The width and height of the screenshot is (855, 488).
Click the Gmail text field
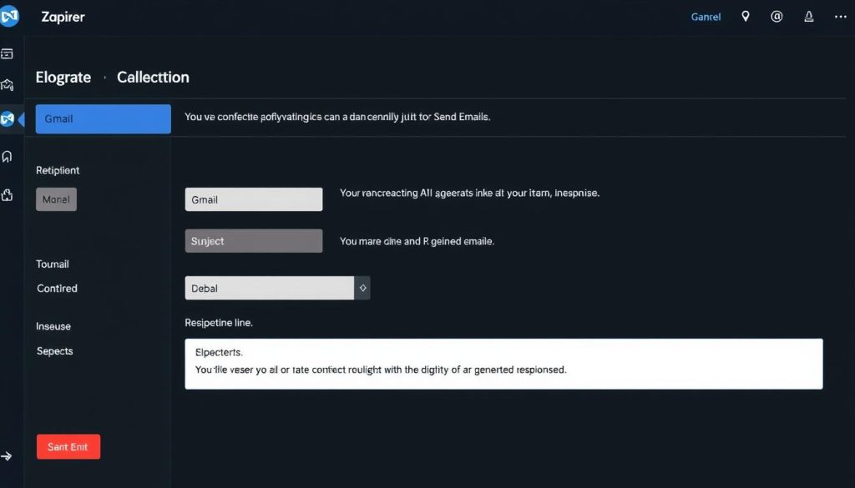pos(253,199)
